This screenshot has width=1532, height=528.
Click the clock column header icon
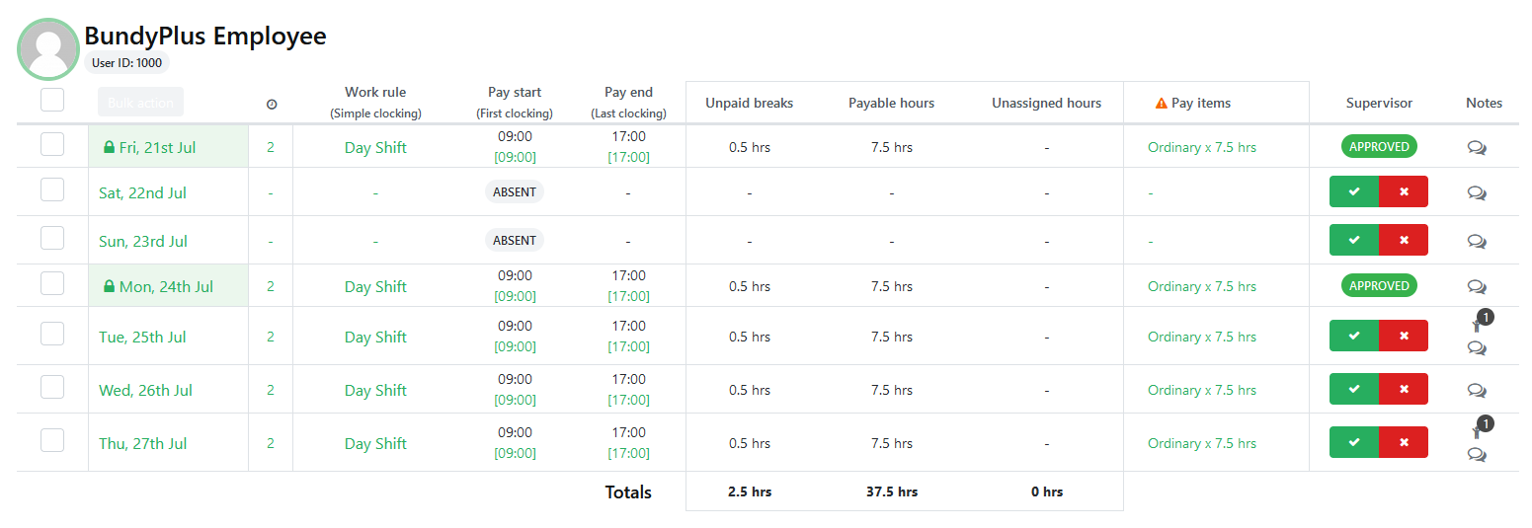(272, 104)
